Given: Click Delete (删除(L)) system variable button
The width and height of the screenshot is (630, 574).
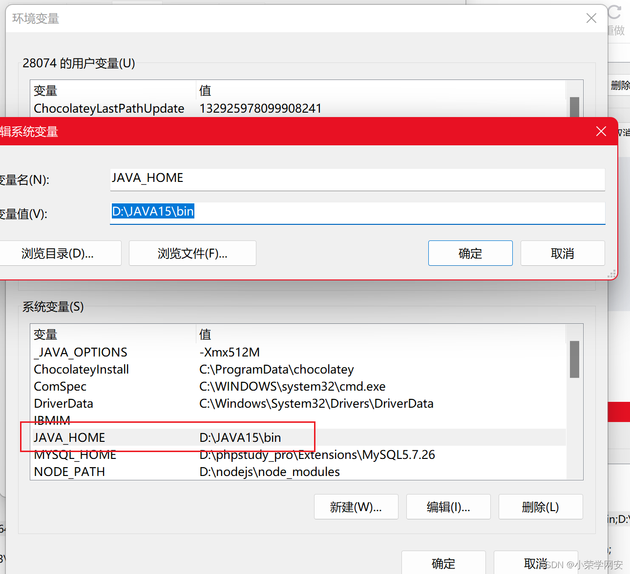Looking at the screenshot, I should click(541, 507).
